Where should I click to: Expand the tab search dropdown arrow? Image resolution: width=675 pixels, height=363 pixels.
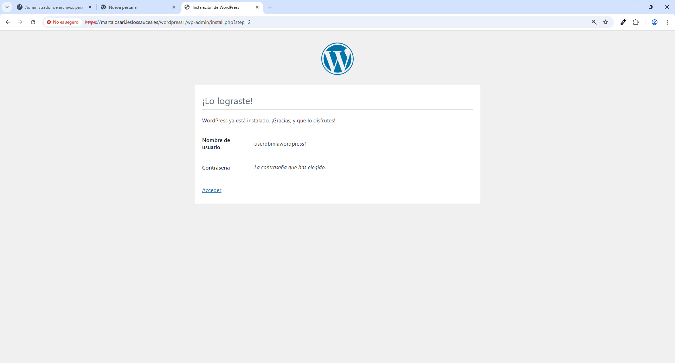coord(7,7)
